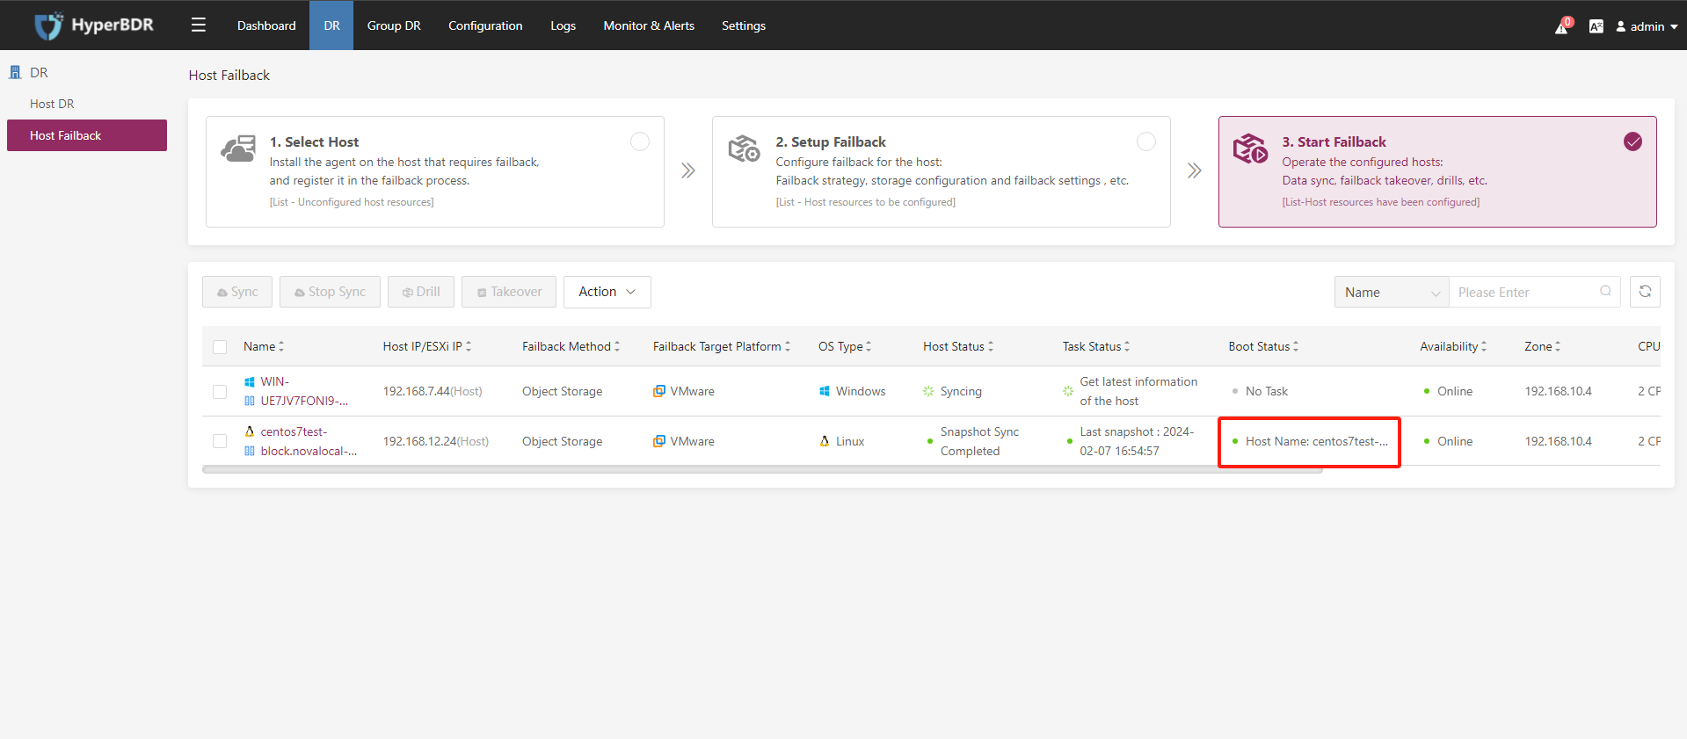Click the refresh list icon button
Image resolution: width=1687 pixels, height=739 pixels.
pos(1645,292)
